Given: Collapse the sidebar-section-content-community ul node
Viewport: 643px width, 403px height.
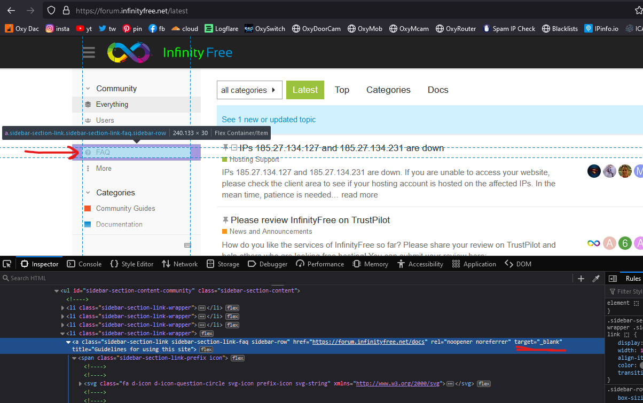Looking at the screenshot, I should pos(57,291).
